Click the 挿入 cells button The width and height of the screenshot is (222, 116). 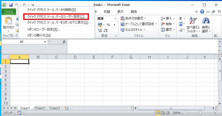click(168, 18)
